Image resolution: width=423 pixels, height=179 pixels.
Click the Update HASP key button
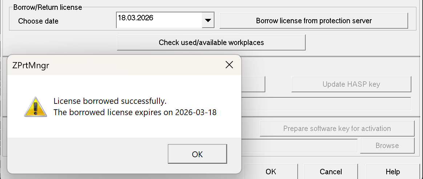pos(351,84)
